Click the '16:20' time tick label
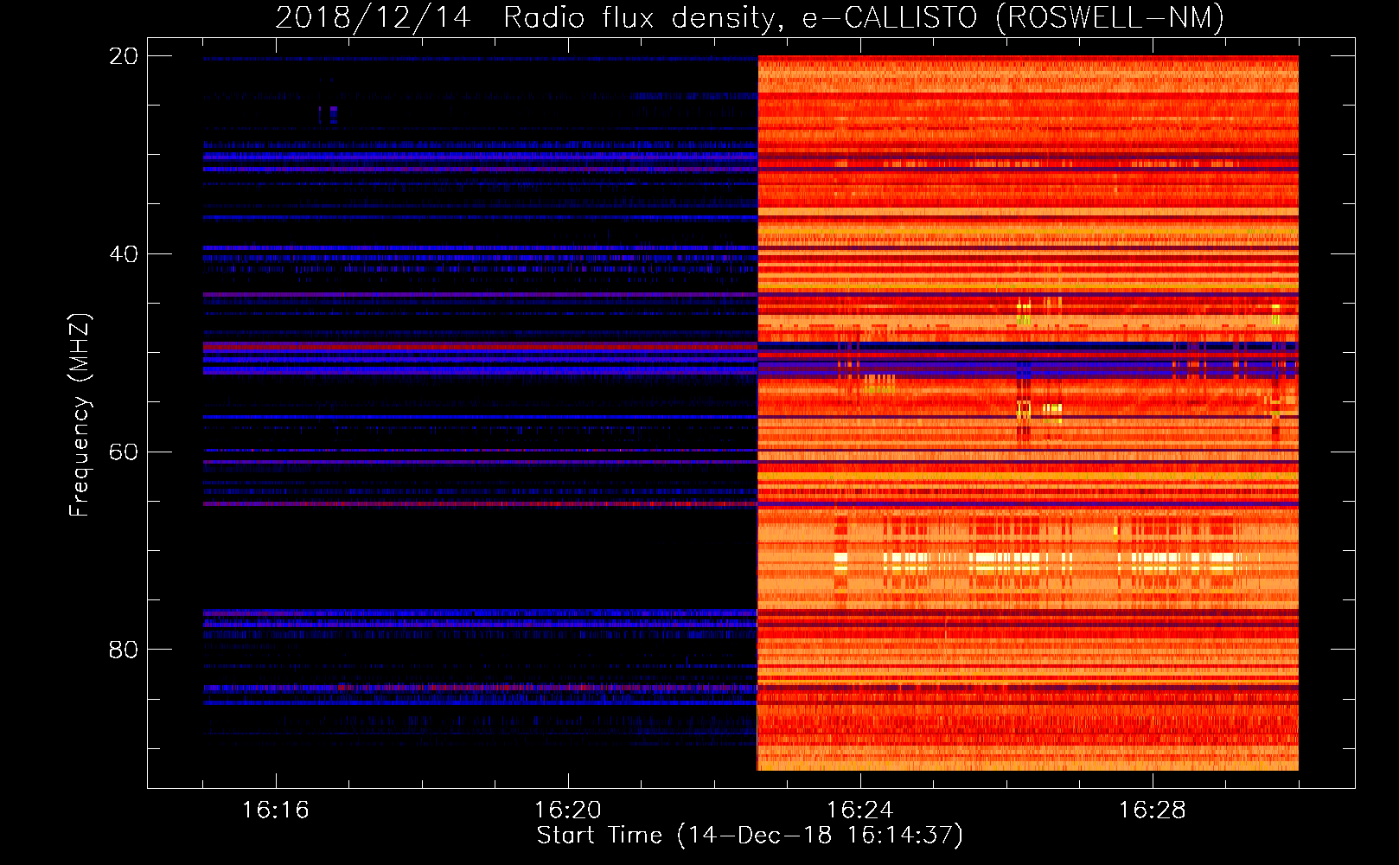The height and width of the screenshot is (865, 1399). 568,810
